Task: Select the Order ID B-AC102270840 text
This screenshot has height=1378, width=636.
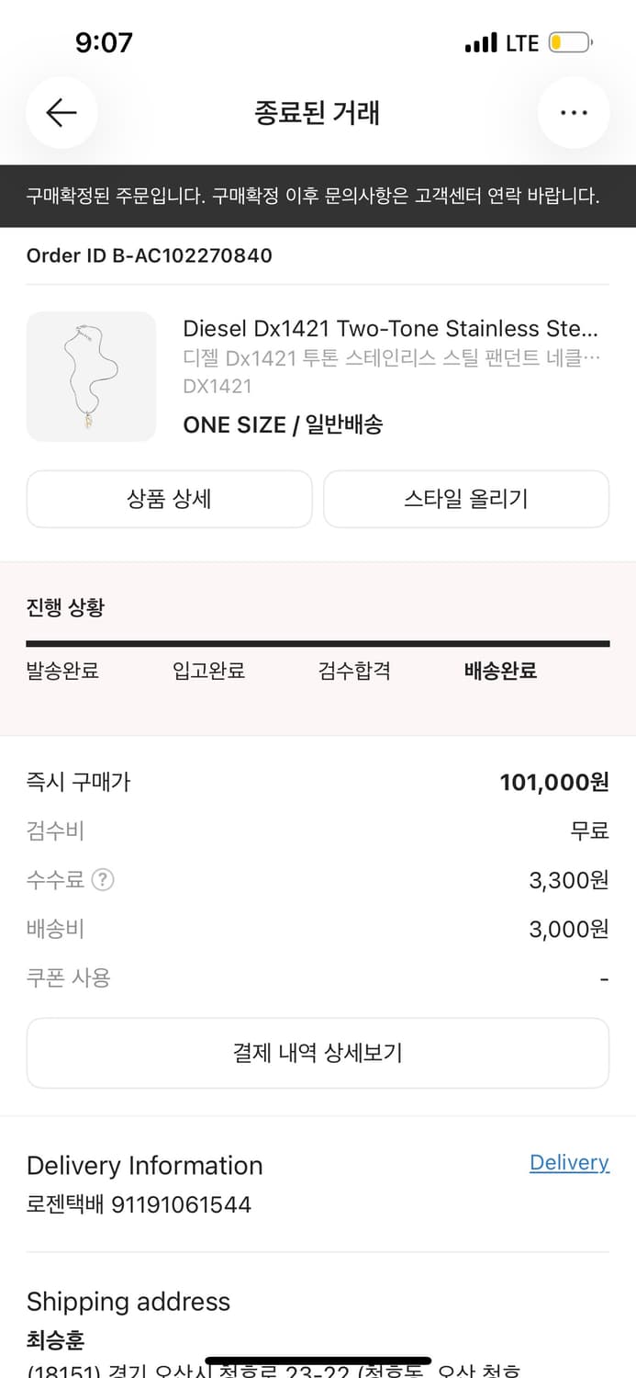Action: (x=149, y=255)
